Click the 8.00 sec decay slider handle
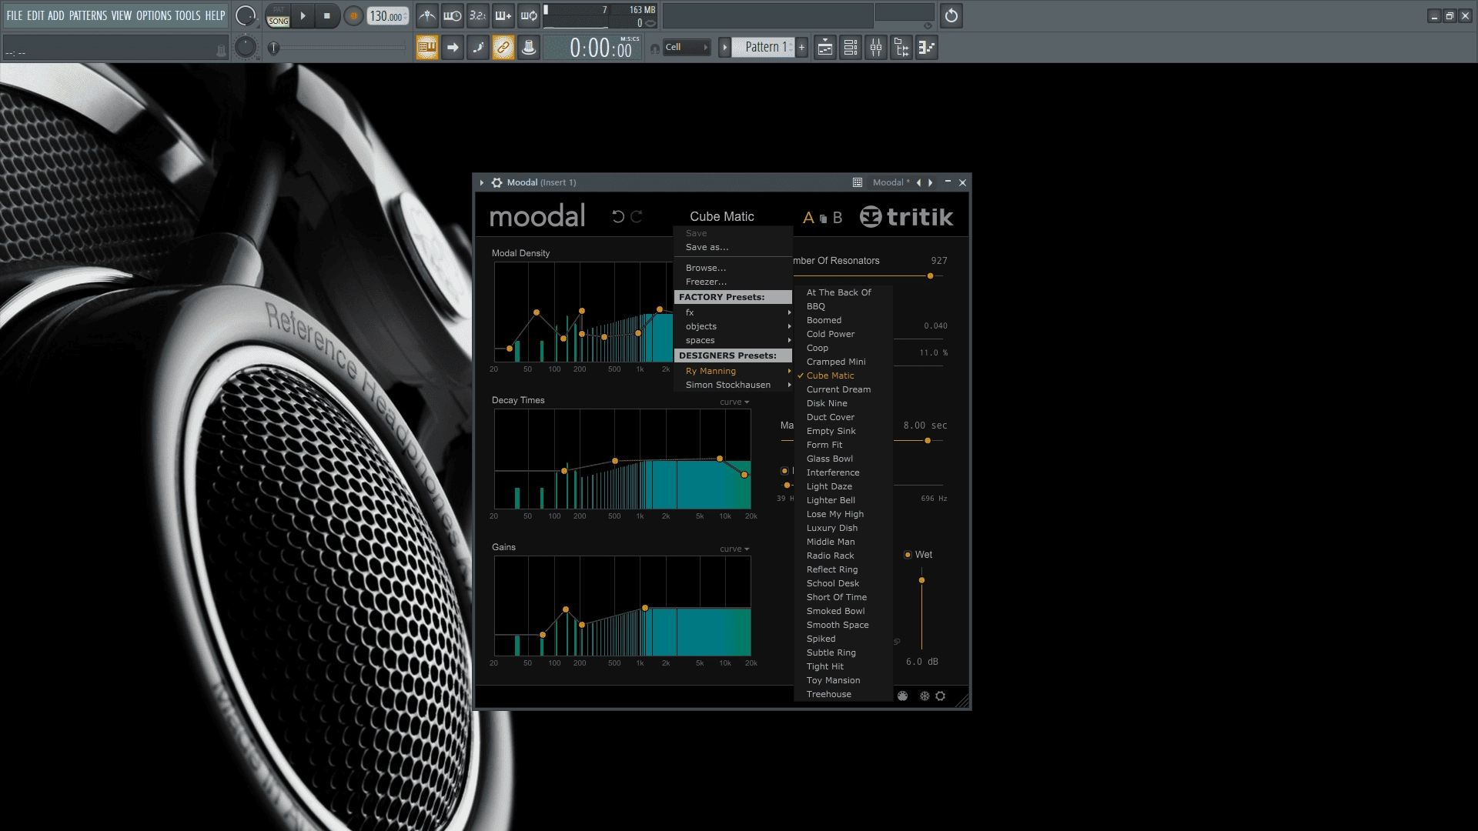Image resolution: width=1478 pixels, height=831 pixels. click(928, 441)
